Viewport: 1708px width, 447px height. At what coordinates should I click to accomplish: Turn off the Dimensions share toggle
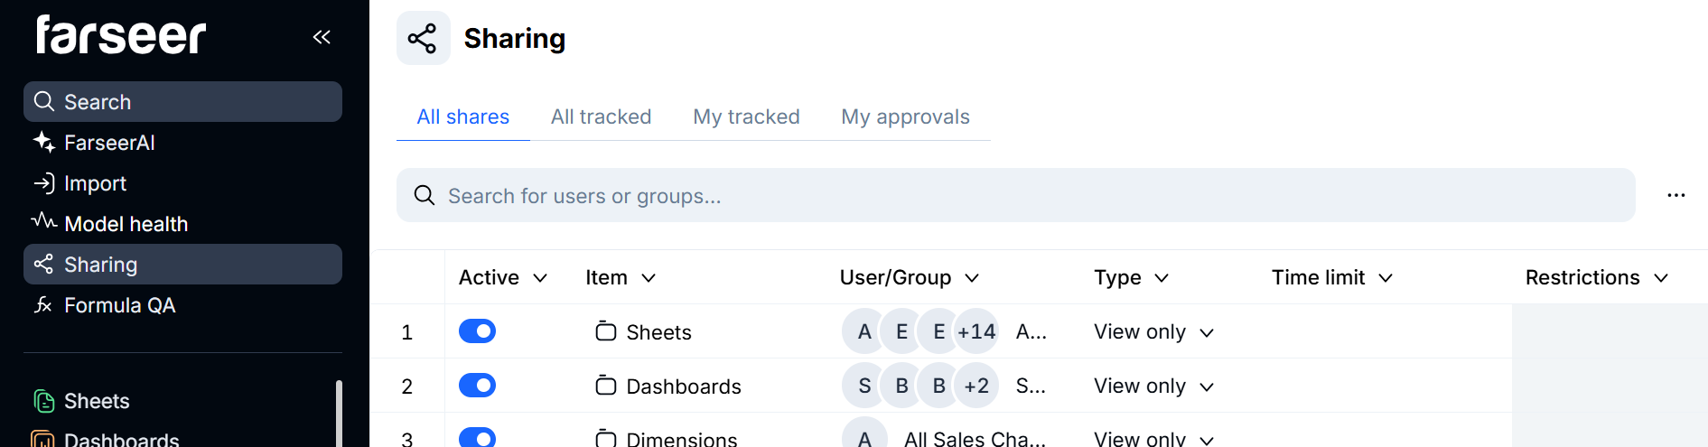pyautogui.click(x=477, y=438)
